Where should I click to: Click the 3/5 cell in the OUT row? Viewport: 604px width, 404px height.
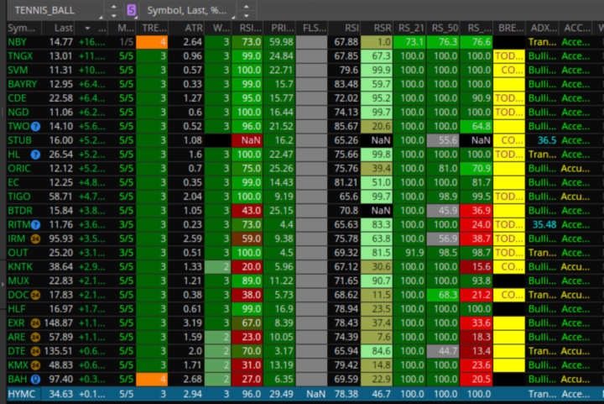coord(127,253)
